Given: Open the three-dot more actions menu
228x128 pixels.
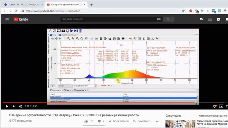Looking at the screenshot, I should [157, 121].
